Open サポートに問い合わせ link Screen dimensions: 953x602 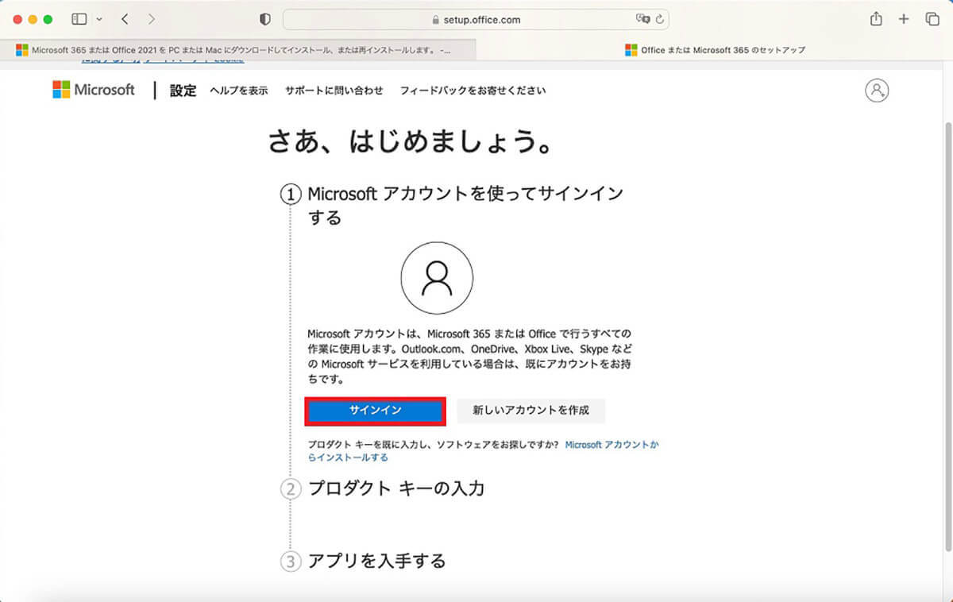[x=334, y=91]
